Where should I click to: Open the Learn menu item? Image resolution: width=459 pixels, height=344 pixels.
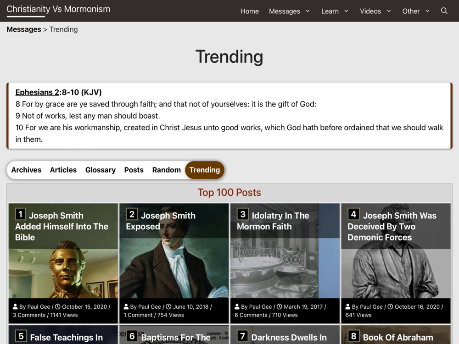330,11
